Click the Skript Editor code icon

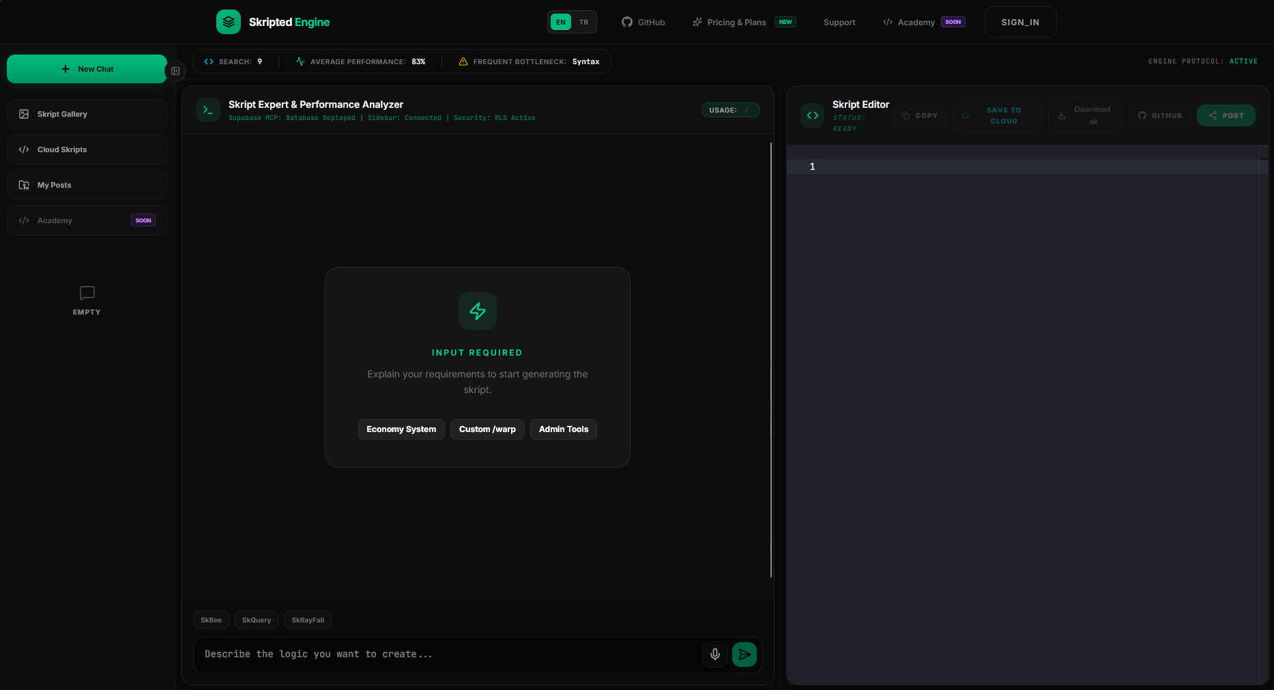point(813,115)
